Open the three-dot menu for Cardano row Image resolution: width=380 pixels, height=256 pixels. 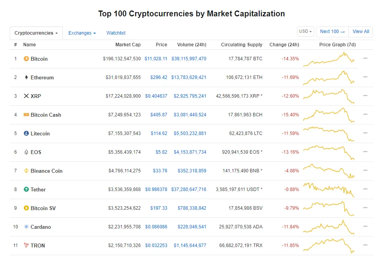click(x=365, y=226)
